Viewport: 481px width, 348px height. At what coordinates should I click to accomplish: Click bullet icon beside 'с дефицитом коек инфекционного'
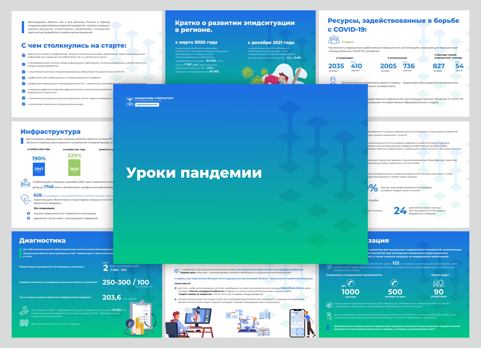24,78
